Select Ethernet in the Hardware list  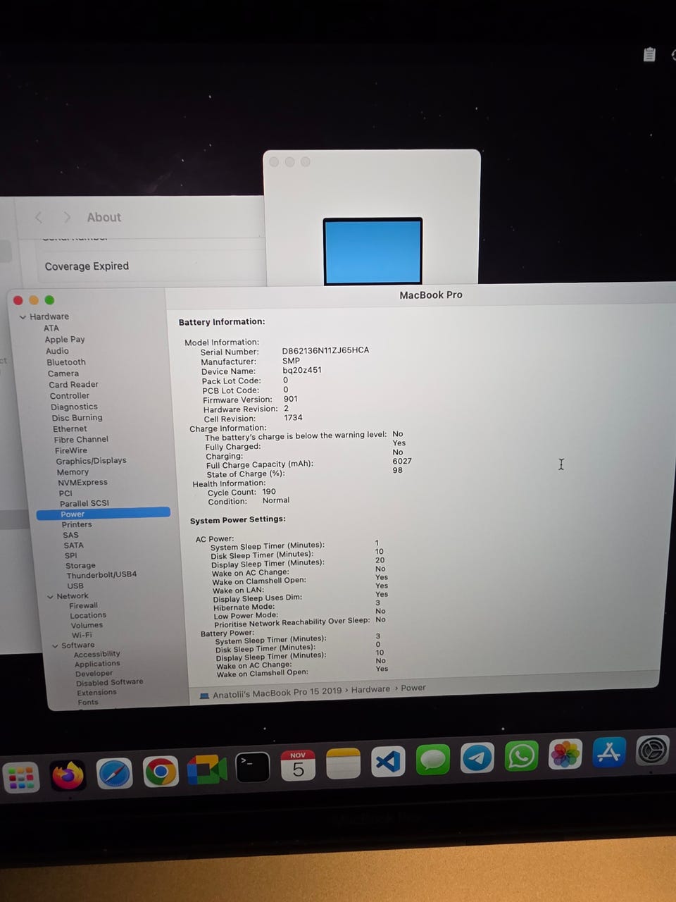[x=70, y=428]
